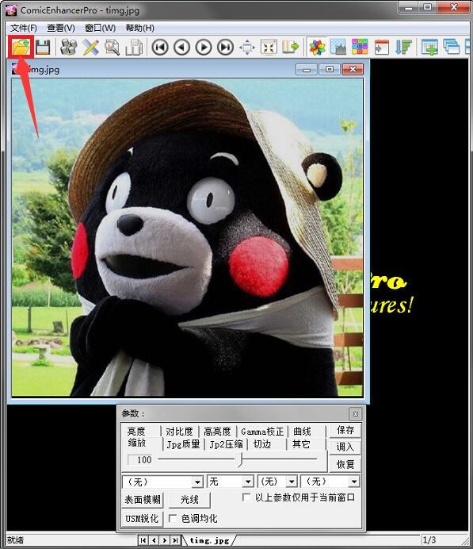Click the magnifier preview icon
This screenshot has width=473, height=549.
tap(113, 47)
